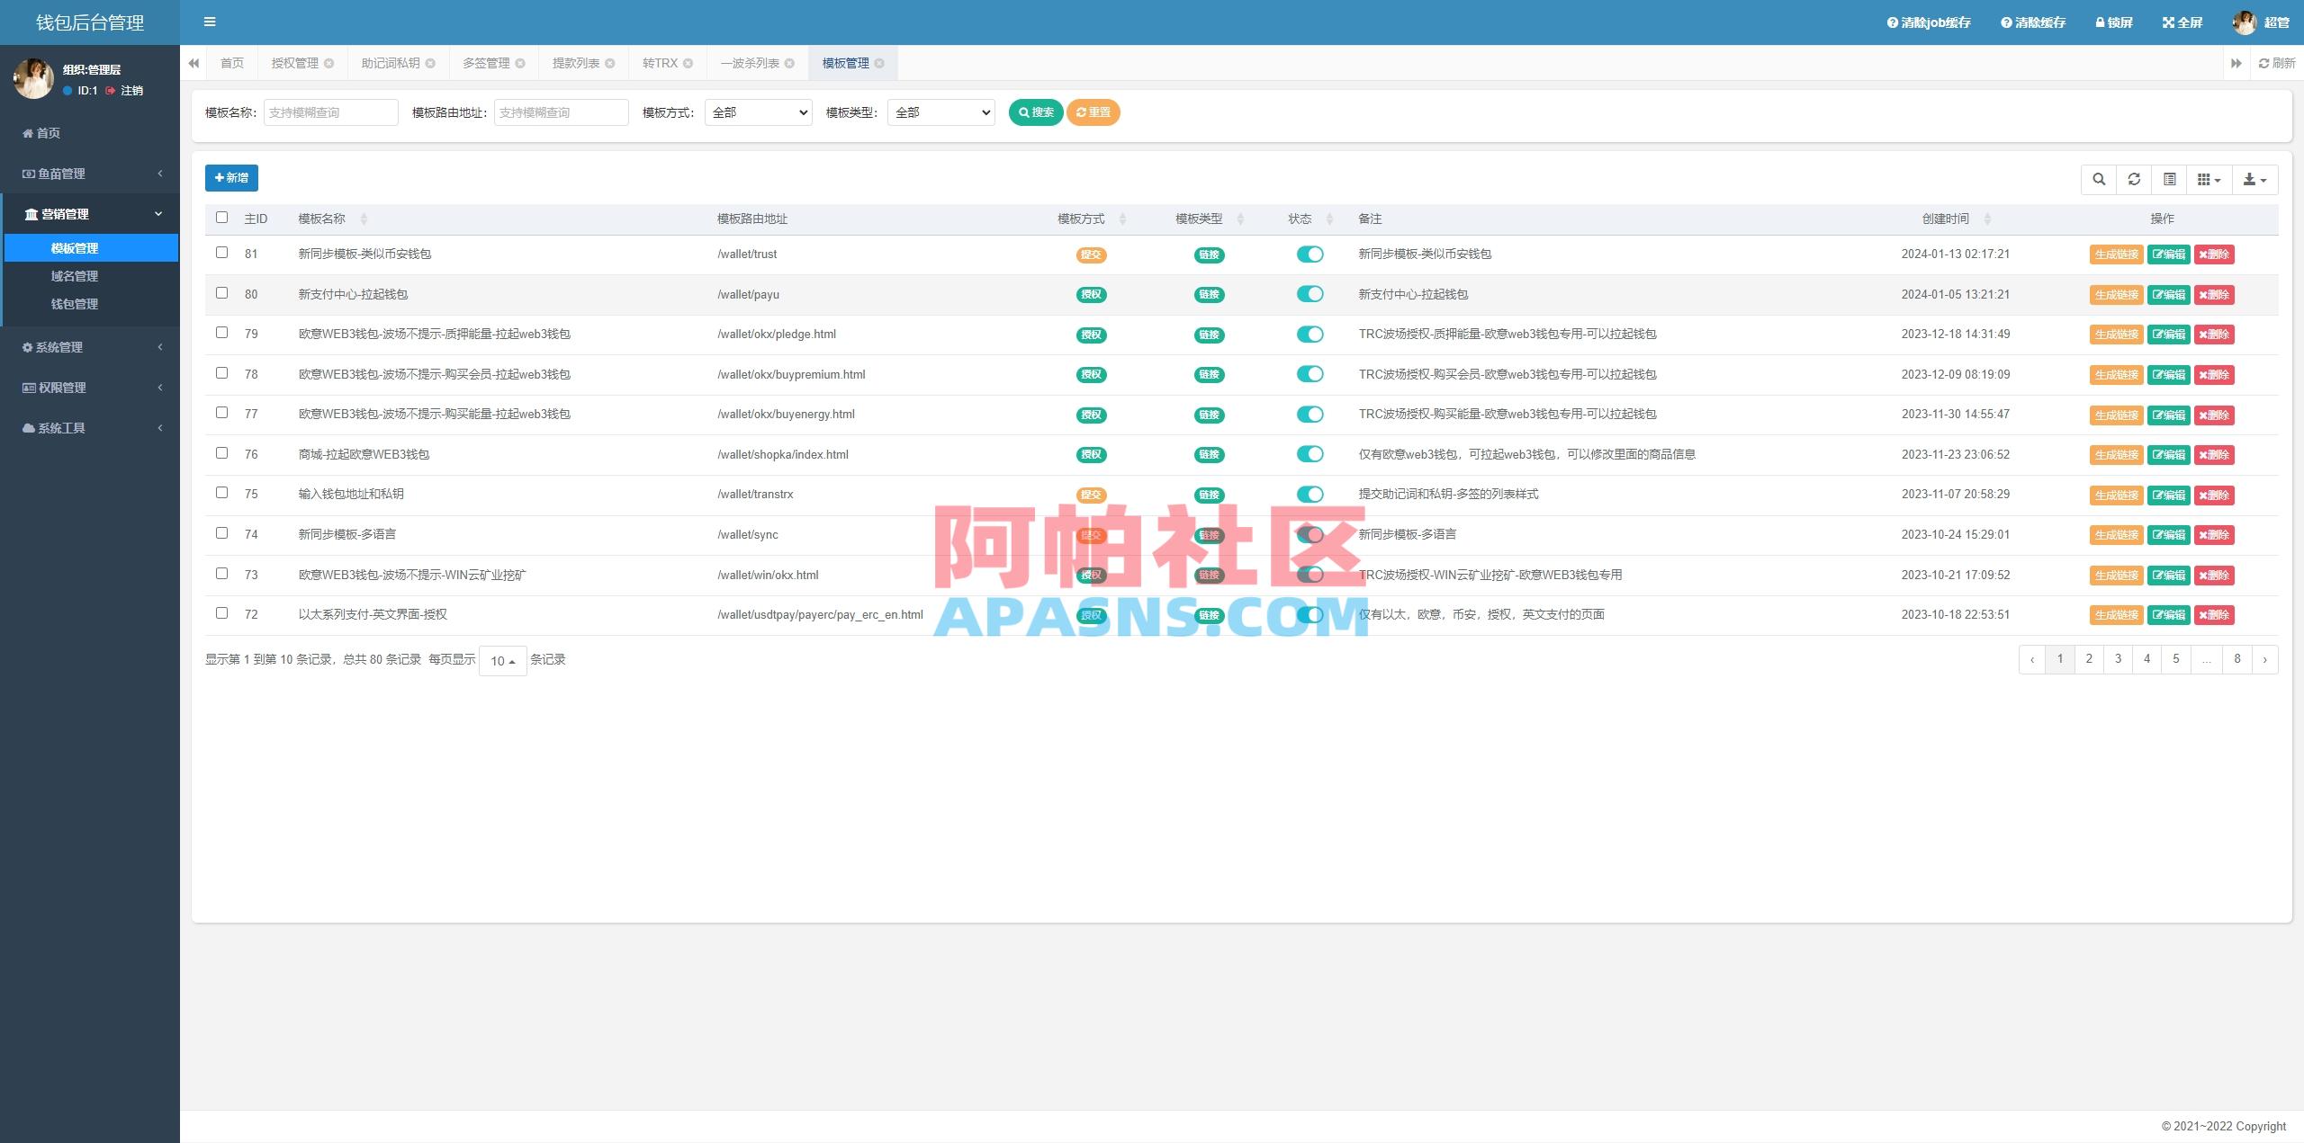2304x1143 pixels.
Task: Click the 刷新 refresh icon at top right
Action: [x=2263, y=63]
